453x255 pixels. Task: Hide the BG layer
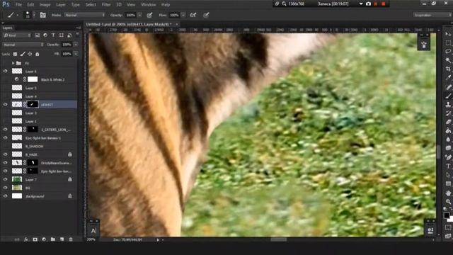(5, 188)
